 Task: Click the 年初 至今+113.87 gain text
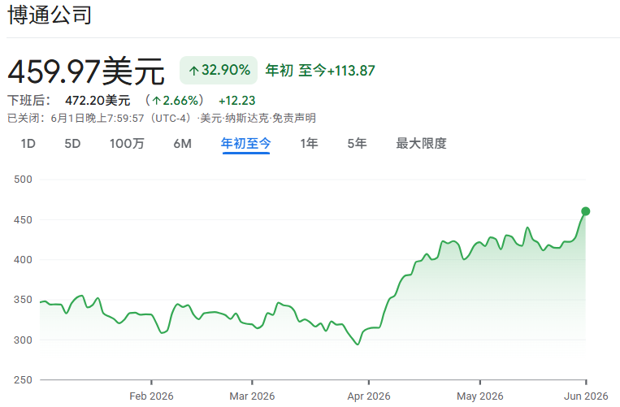coord(320,71)
